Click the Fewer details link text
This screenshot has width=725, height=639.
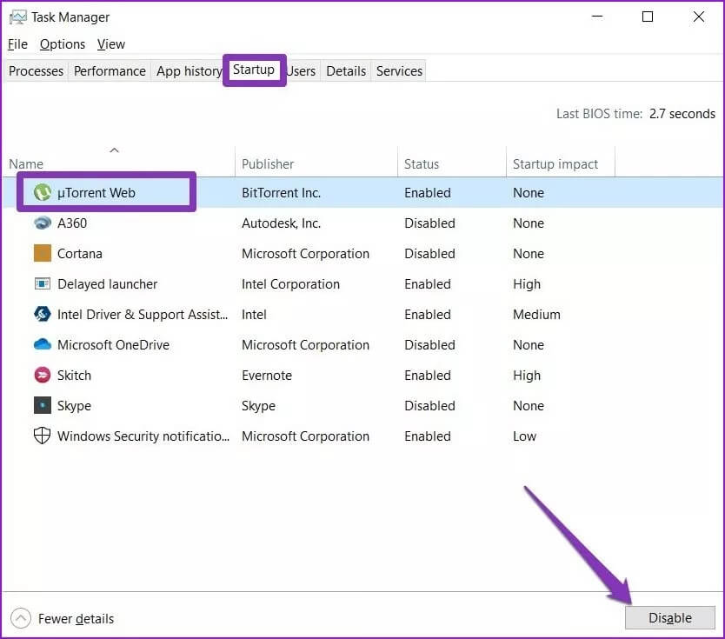click(x=76, y=619)
